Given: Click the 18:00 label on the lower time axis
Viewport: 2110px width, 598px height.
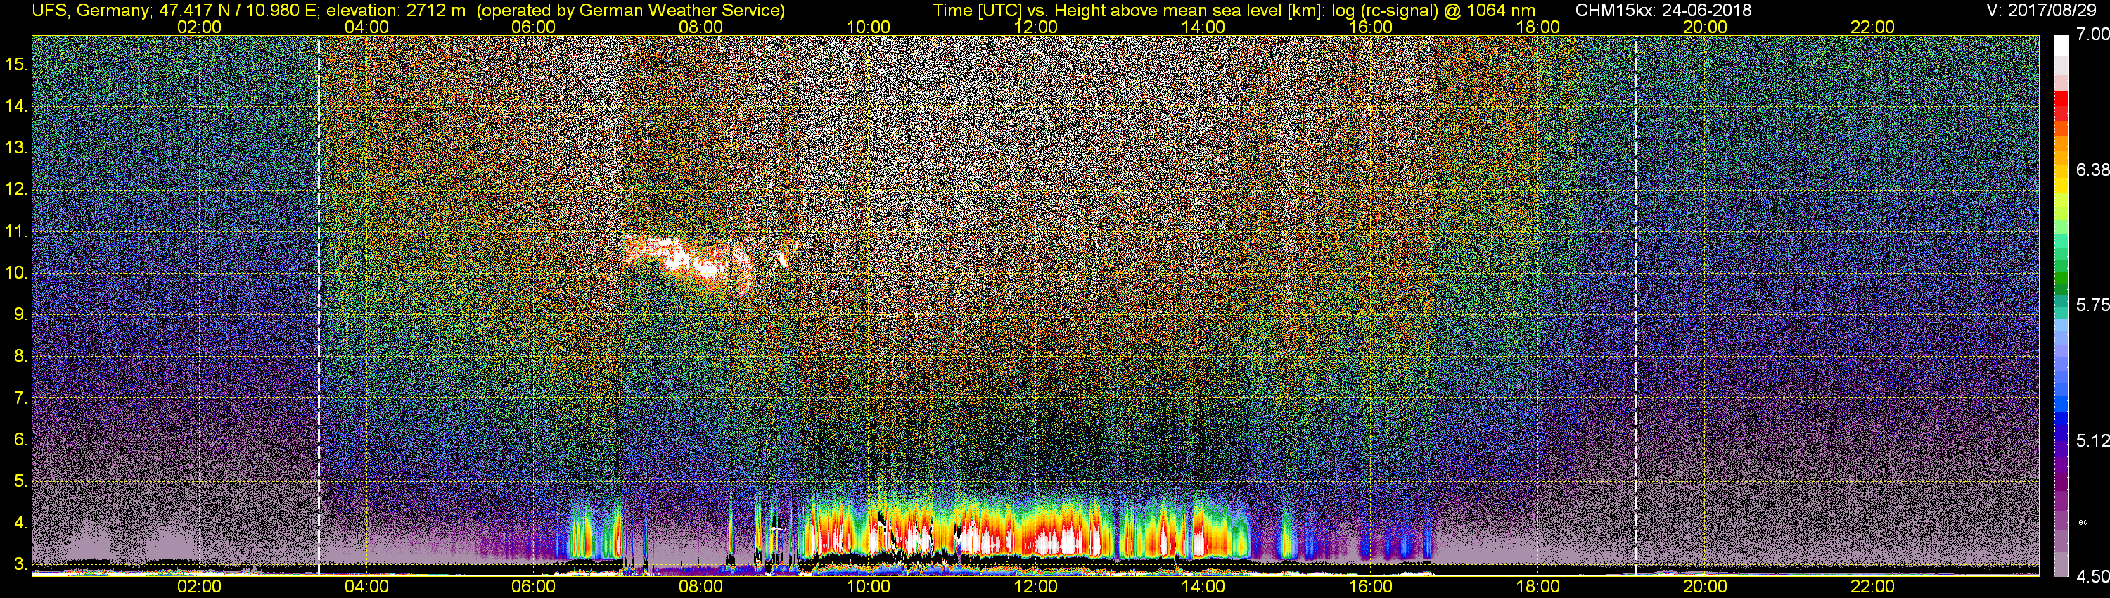Looking at the screenshot, I should pyautogui.click(x=1537, y=587).
